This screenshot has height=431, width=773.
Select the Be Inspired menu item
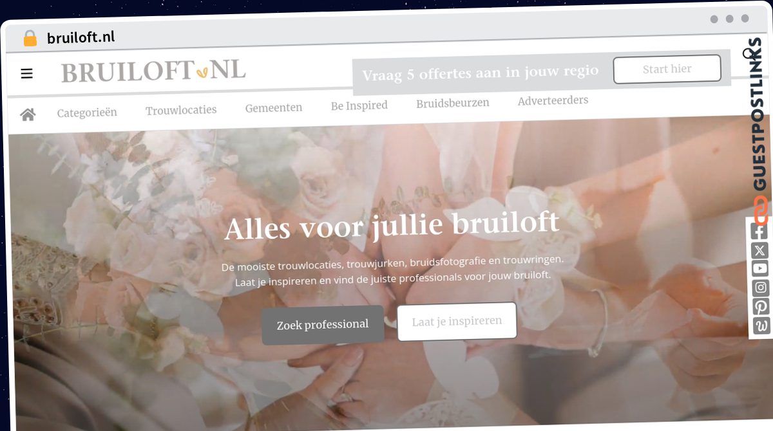click(x=359, y=105)
